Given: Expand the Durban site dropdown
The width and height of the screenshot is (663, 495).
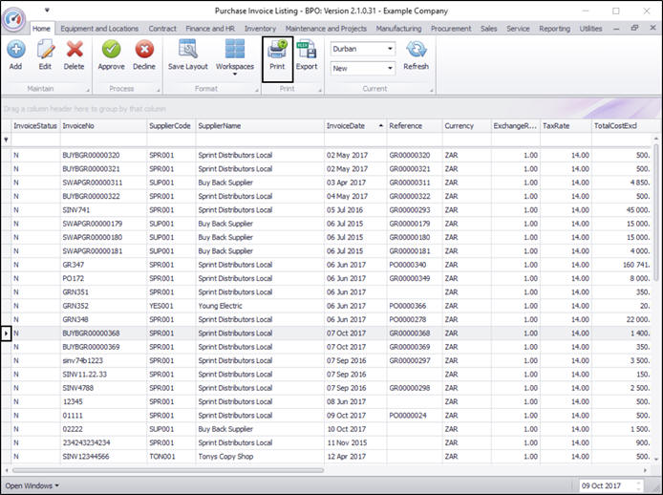Looking at the screenshot, I should (x=389, y=48).
